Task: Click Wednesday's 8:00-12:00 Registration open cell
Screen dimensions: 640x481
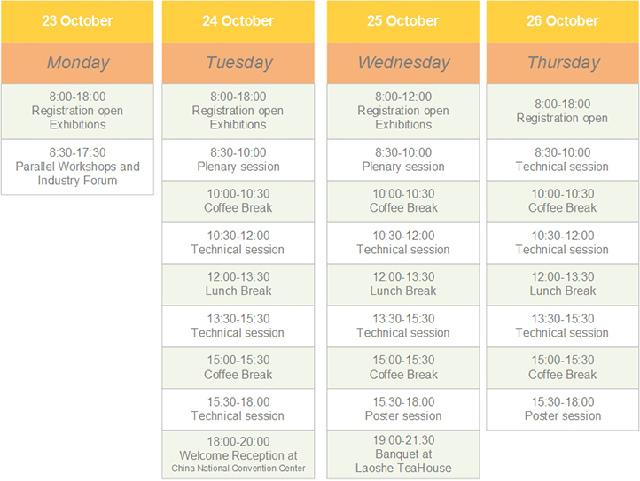Action: (x=402, y=111)
